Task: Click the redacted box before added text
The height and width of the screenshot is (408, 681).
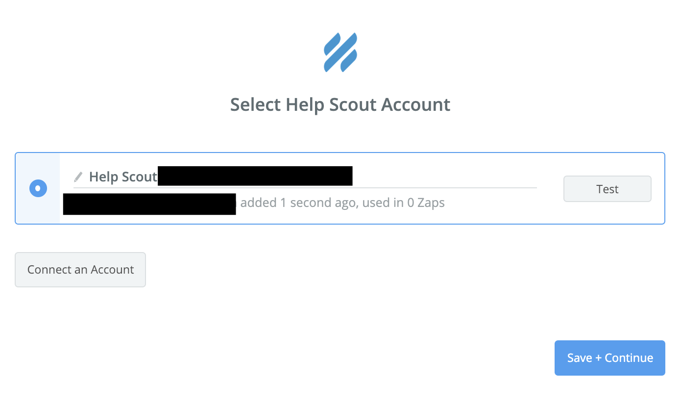Action: pos(149,204)
